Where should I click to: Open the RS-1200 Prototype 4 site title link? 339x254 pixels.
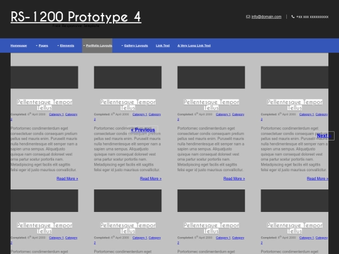(x=76, y=17)
